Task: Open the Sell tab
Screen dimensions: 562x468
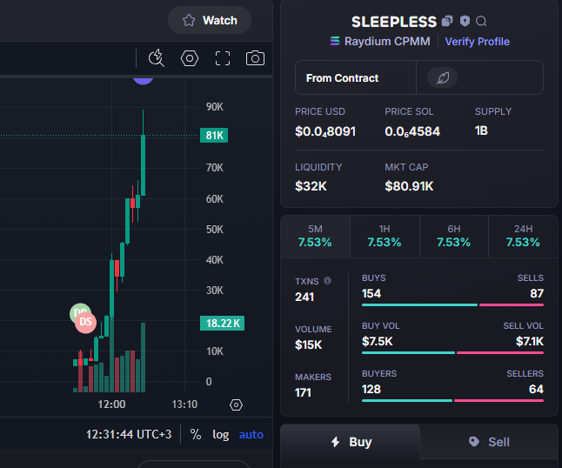Action: click(x=489, y=442)
